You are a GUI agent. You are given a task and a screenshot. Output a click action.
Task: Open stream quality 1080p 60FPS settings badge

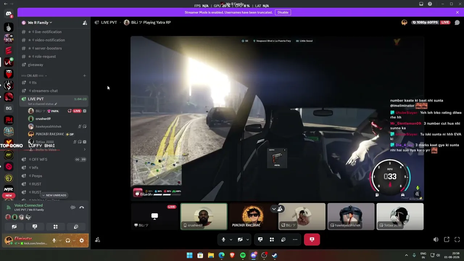426,22
